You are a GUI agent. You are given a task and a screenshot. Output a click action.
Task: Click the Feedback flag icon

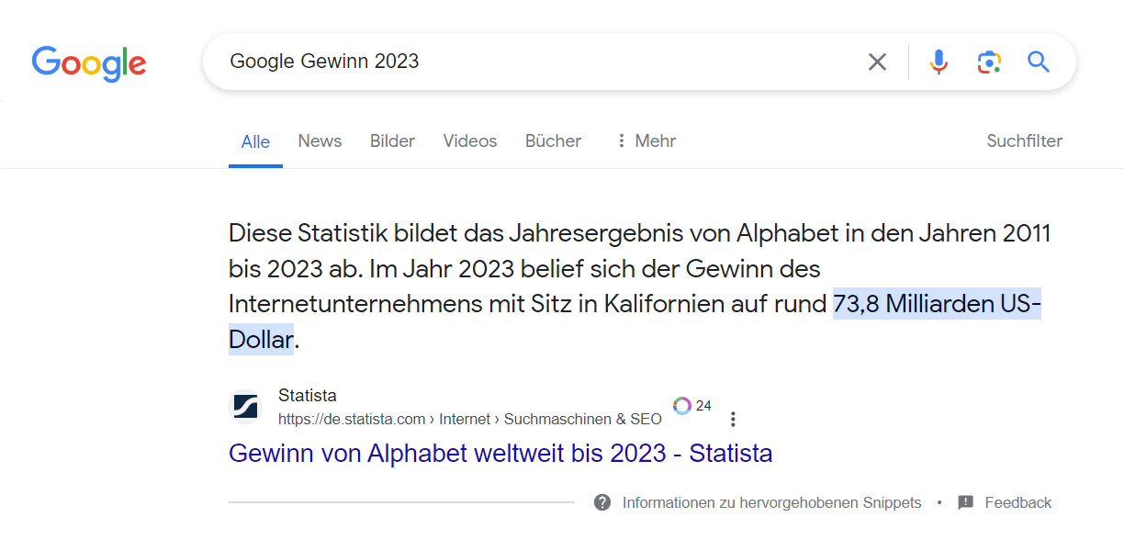[x=966, y=502]
